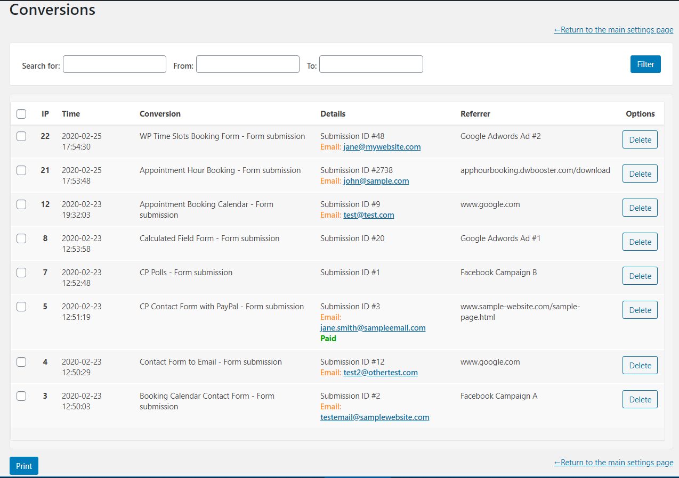Click the Submission ID #20 text
Image resolution: width=679 pixels, height=478 pixels.
click(x=352, y=238)
